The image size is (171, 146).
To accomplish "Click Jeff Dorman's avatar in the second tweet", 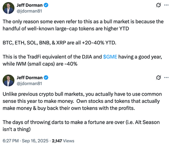I will coord(8,81).
